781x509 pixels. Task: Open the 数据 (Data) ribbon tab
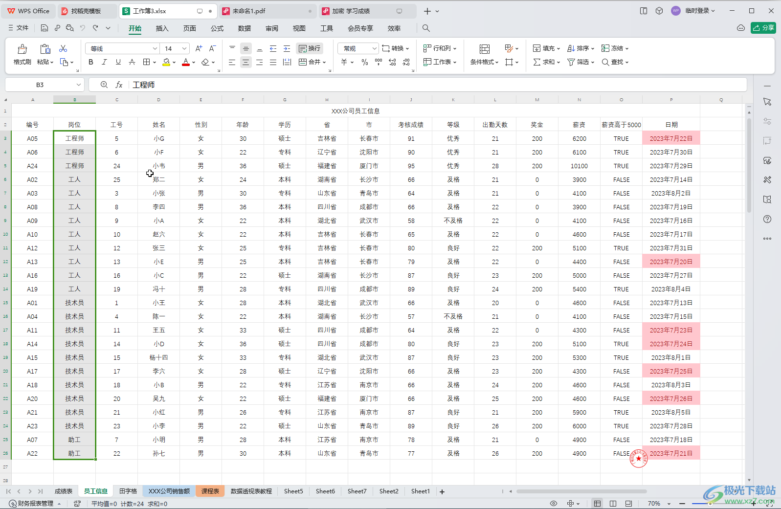tap(245, 28)
